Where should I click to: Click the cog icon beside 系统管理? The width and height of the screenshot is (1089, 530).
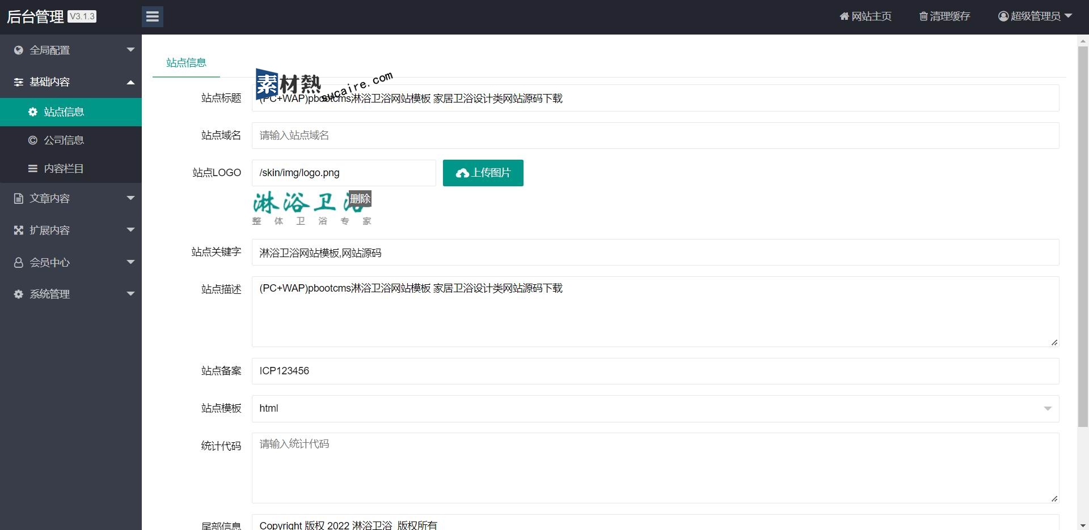19,294
